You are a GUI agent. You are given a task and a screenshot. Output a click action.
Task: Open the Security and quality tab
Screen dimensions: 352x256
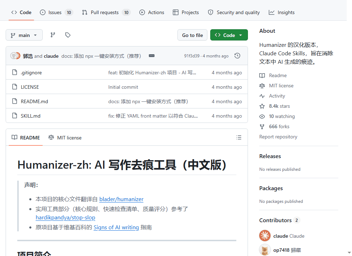click(x=234, y=12)
